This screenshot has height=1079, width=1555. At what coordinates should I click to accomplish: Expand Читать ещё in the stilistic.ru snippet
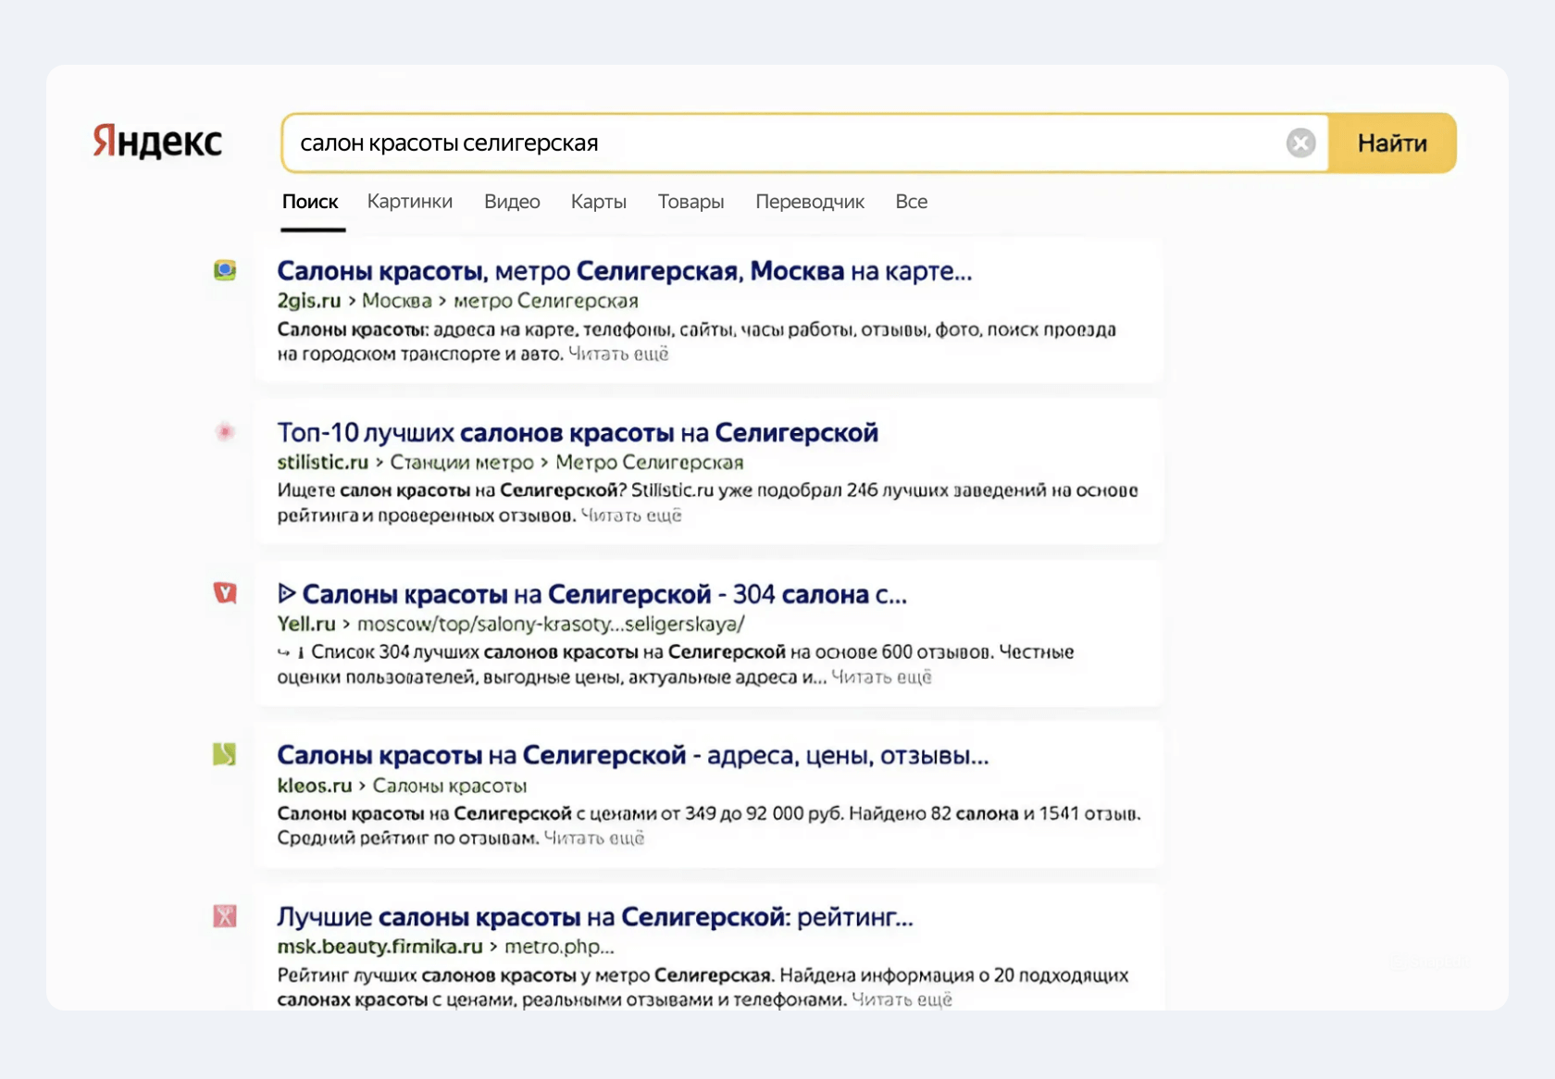pyautogui.click(x=631, y=515)
